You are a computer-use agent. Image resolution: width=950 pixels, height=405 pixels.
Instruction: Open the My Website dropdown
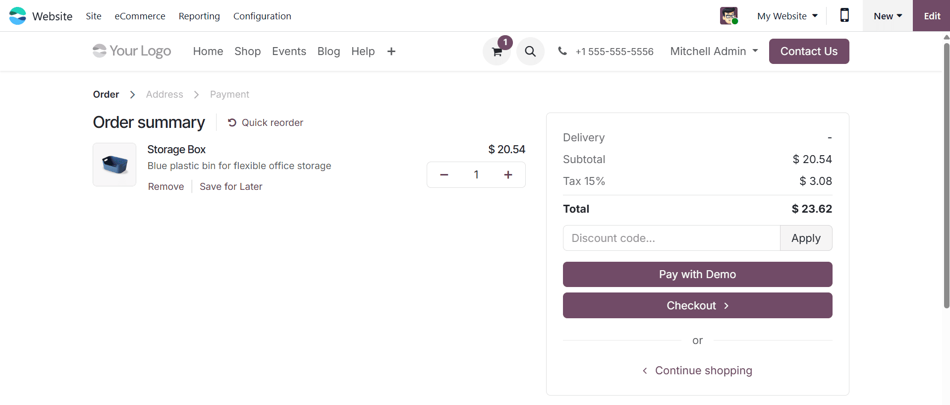[x=787, y=15]
